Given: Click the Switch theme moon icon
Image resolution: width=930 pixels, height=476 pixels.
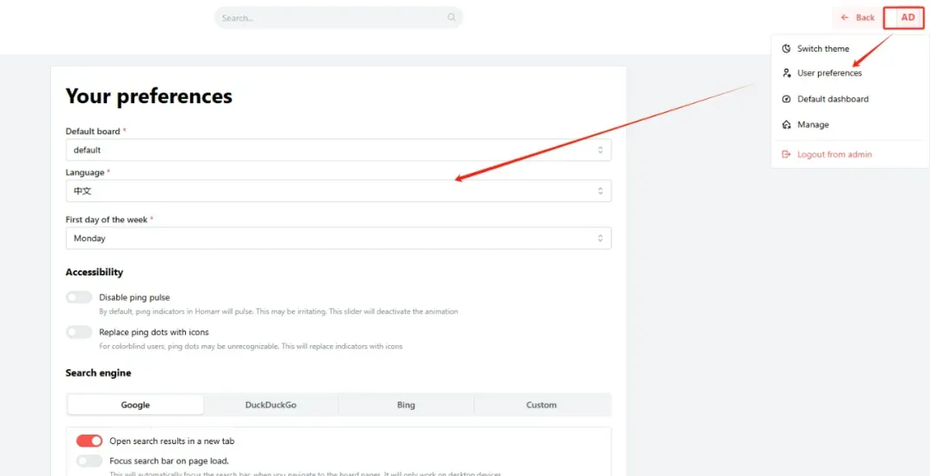Looking at the screenshot, I should pos(786,49).
